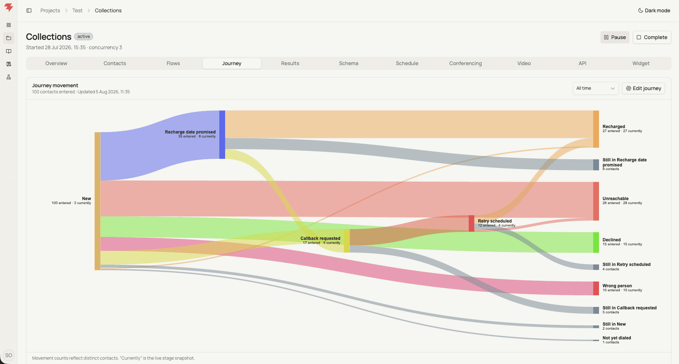Toggle the sidebar panel icon
The height and width of the screenshot is (364, 679).
[x=29, y=10]
